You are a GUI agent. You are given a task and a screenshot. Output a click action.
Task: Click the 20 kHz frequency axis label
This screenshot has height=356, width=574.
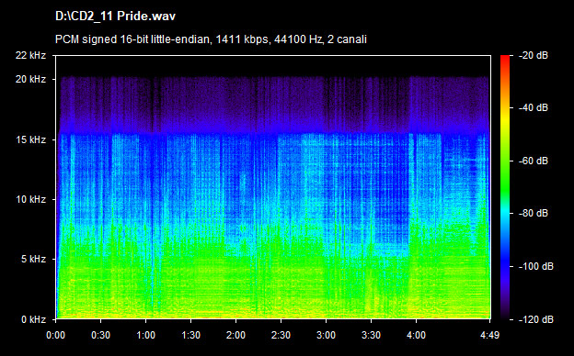(x=30, y=79)
